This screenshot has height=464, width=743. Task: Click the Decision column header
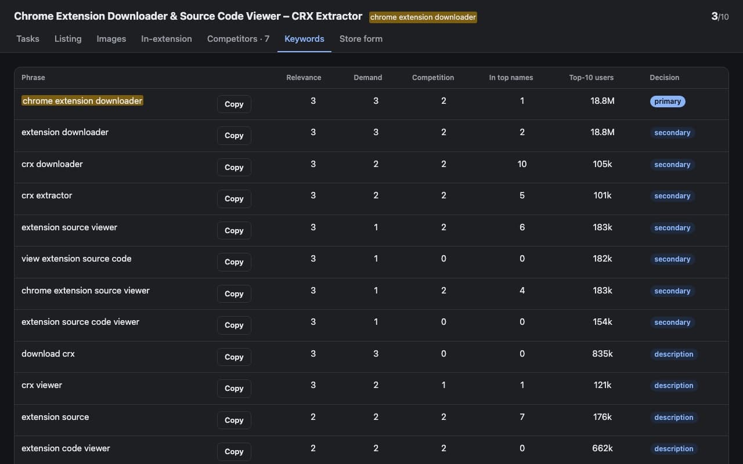(665, 78)
